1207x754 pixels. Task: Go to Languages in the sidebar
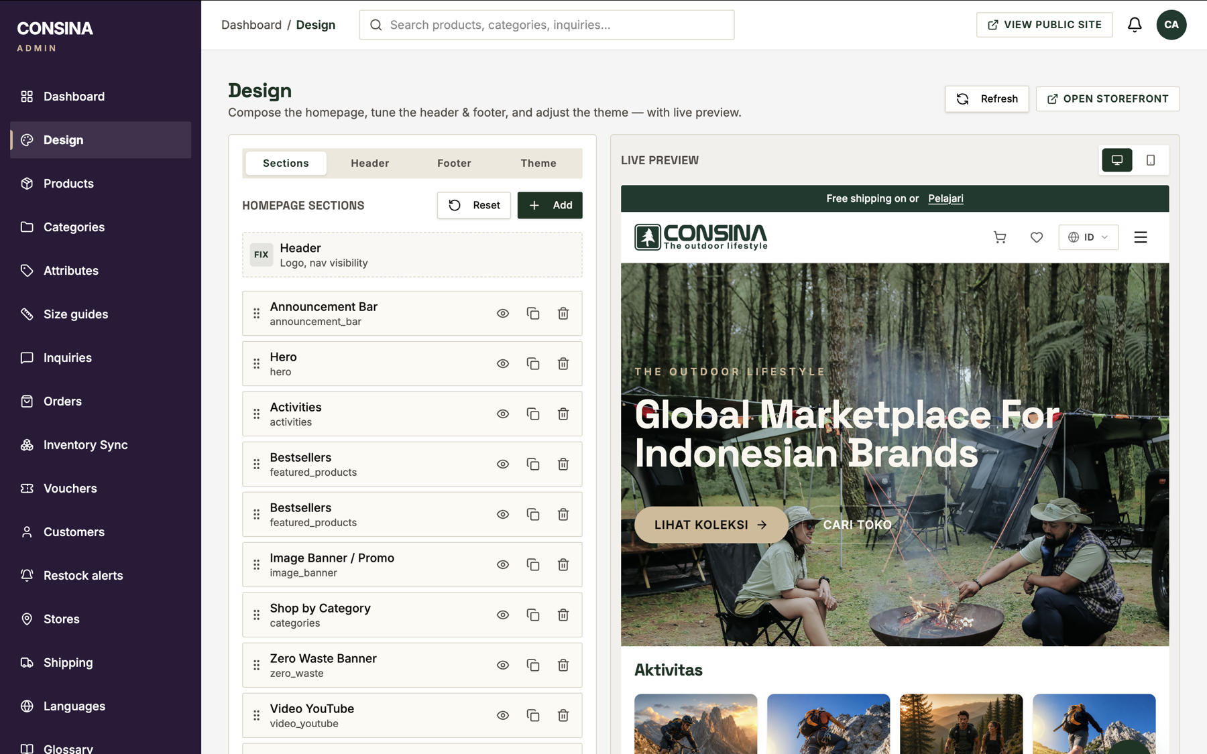point(101,706)
